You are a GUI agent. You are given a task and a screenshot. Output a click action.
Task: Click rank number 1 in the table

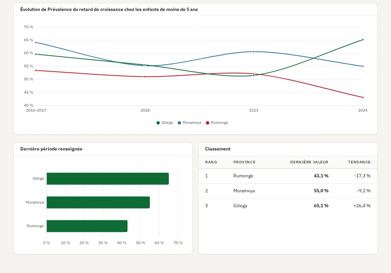206,176
